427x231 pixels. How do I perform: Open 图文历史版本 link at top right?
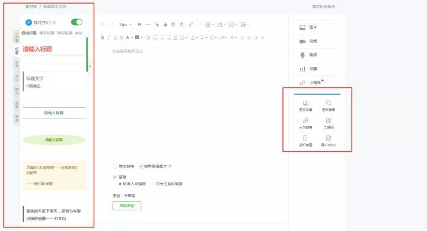324,7
